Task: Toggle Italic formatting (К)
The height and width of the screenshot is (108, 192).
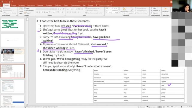Action: click(x=40, y=12)
